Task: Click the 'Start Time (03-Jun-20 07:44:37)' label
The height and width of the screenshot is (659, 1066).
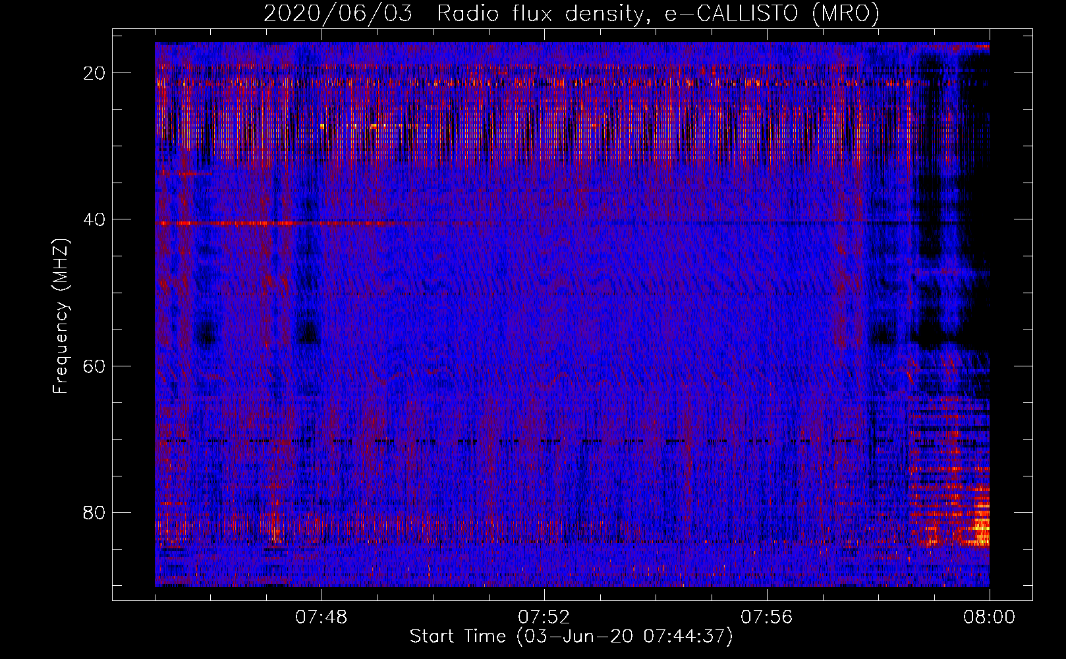Action: (x=571, y=637)
